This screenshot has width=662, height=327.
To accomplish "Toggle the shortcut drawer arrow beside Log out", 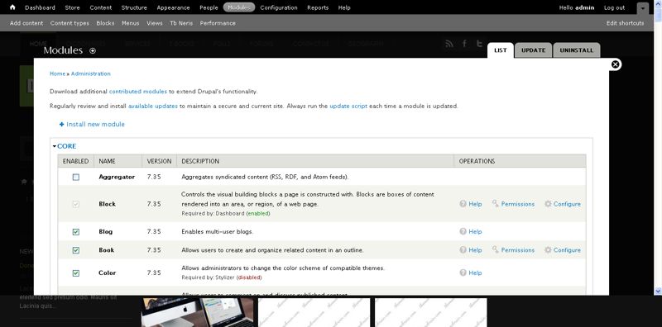I will [643, 8].
